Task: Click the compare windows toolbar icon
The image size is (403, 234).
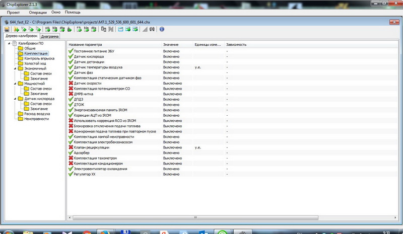Action: (x=103, y=29)
